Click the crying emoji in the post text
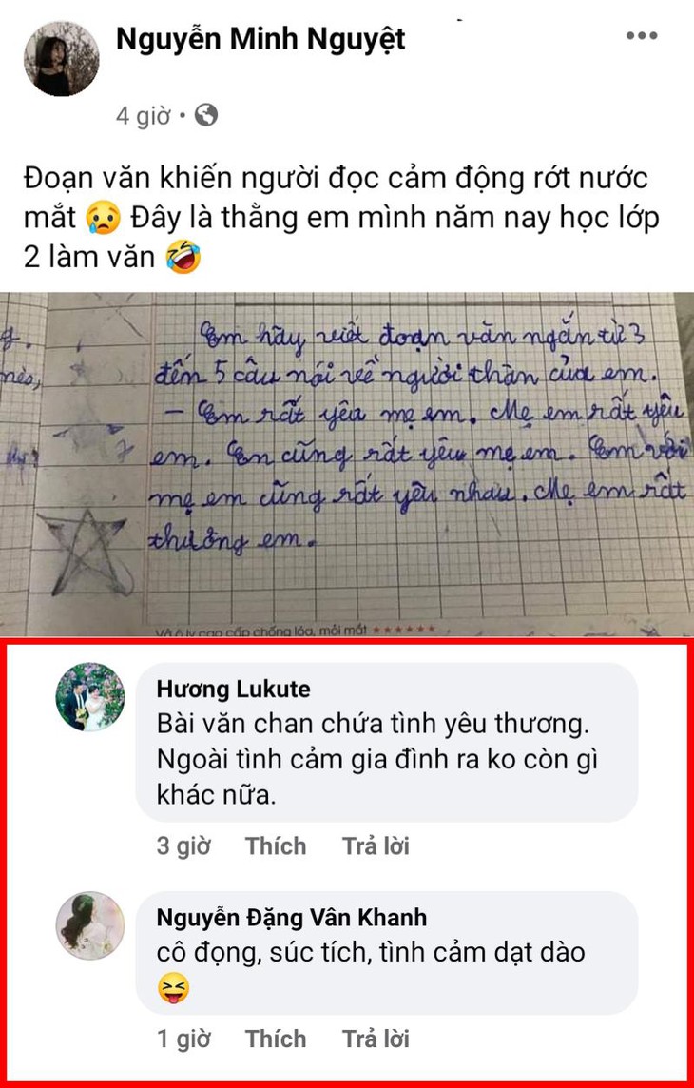The image size is (694, 1088). pos(104,220)
